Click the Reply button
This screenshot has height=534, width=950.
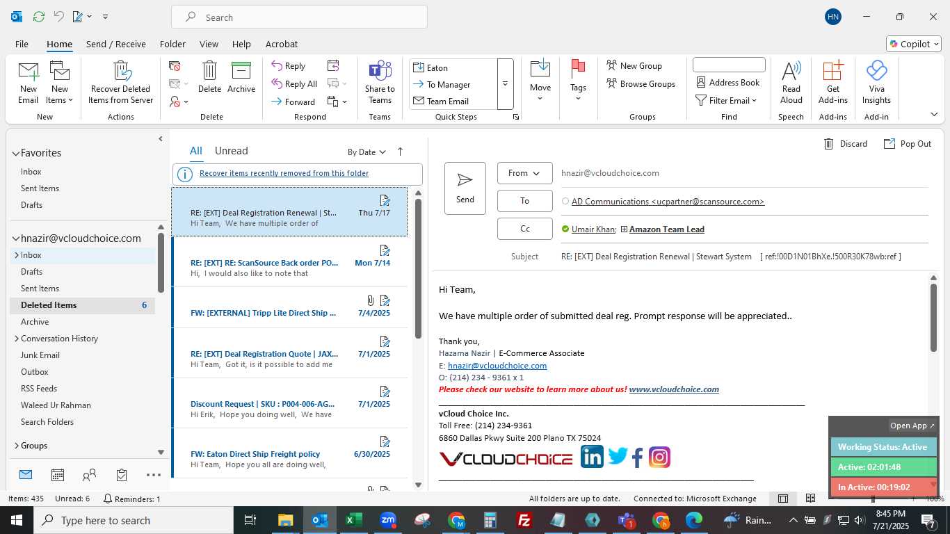(289, 66)
